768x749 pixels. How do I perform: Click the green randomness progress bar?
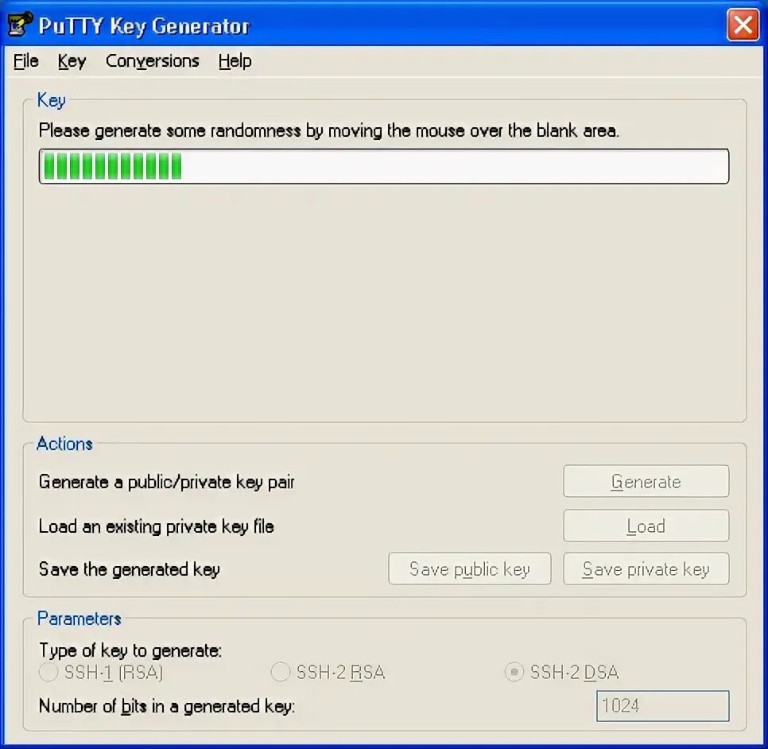[x=384, y=166]
